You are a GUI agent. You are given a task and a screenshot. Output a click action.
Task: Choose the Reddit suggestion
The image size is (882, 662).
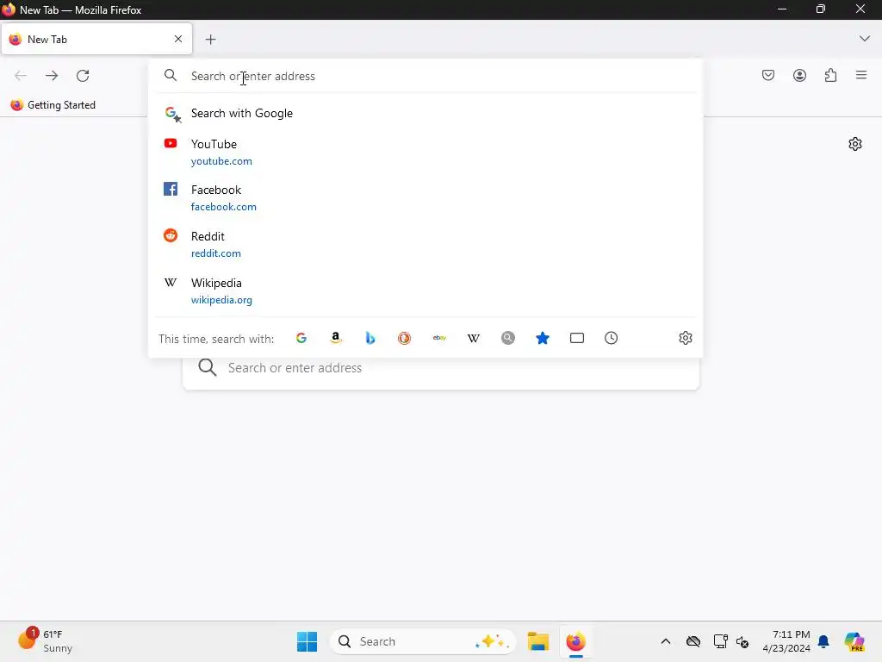tap(425, 244)
